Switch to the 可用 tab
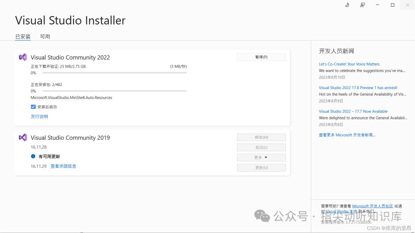Image resolution: width=415 pixels, height=233 pixels. pos(45,36)
